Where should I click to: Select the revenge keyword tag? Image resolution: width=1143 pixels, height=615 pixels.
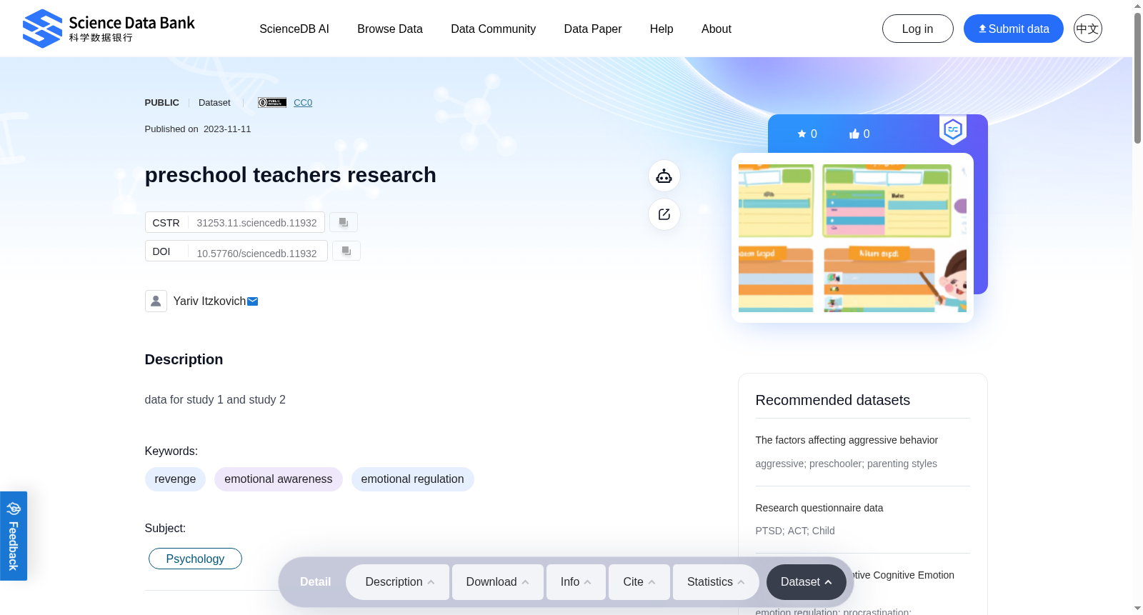(175, 479)
